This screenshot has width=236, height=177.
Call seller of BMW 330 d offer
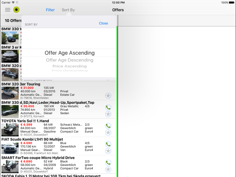coord(108,107)
